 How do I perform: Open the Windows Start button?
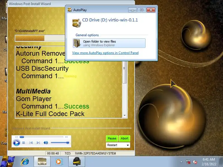click(7, 161)
